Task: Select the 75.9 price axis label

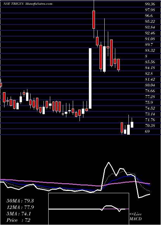Action: tap(149, 103)
